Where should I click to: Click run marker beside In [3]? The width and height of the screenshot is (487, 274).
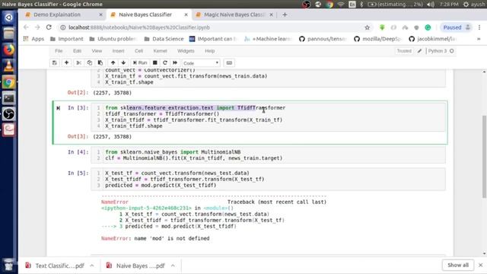click(x=58, y=108)
